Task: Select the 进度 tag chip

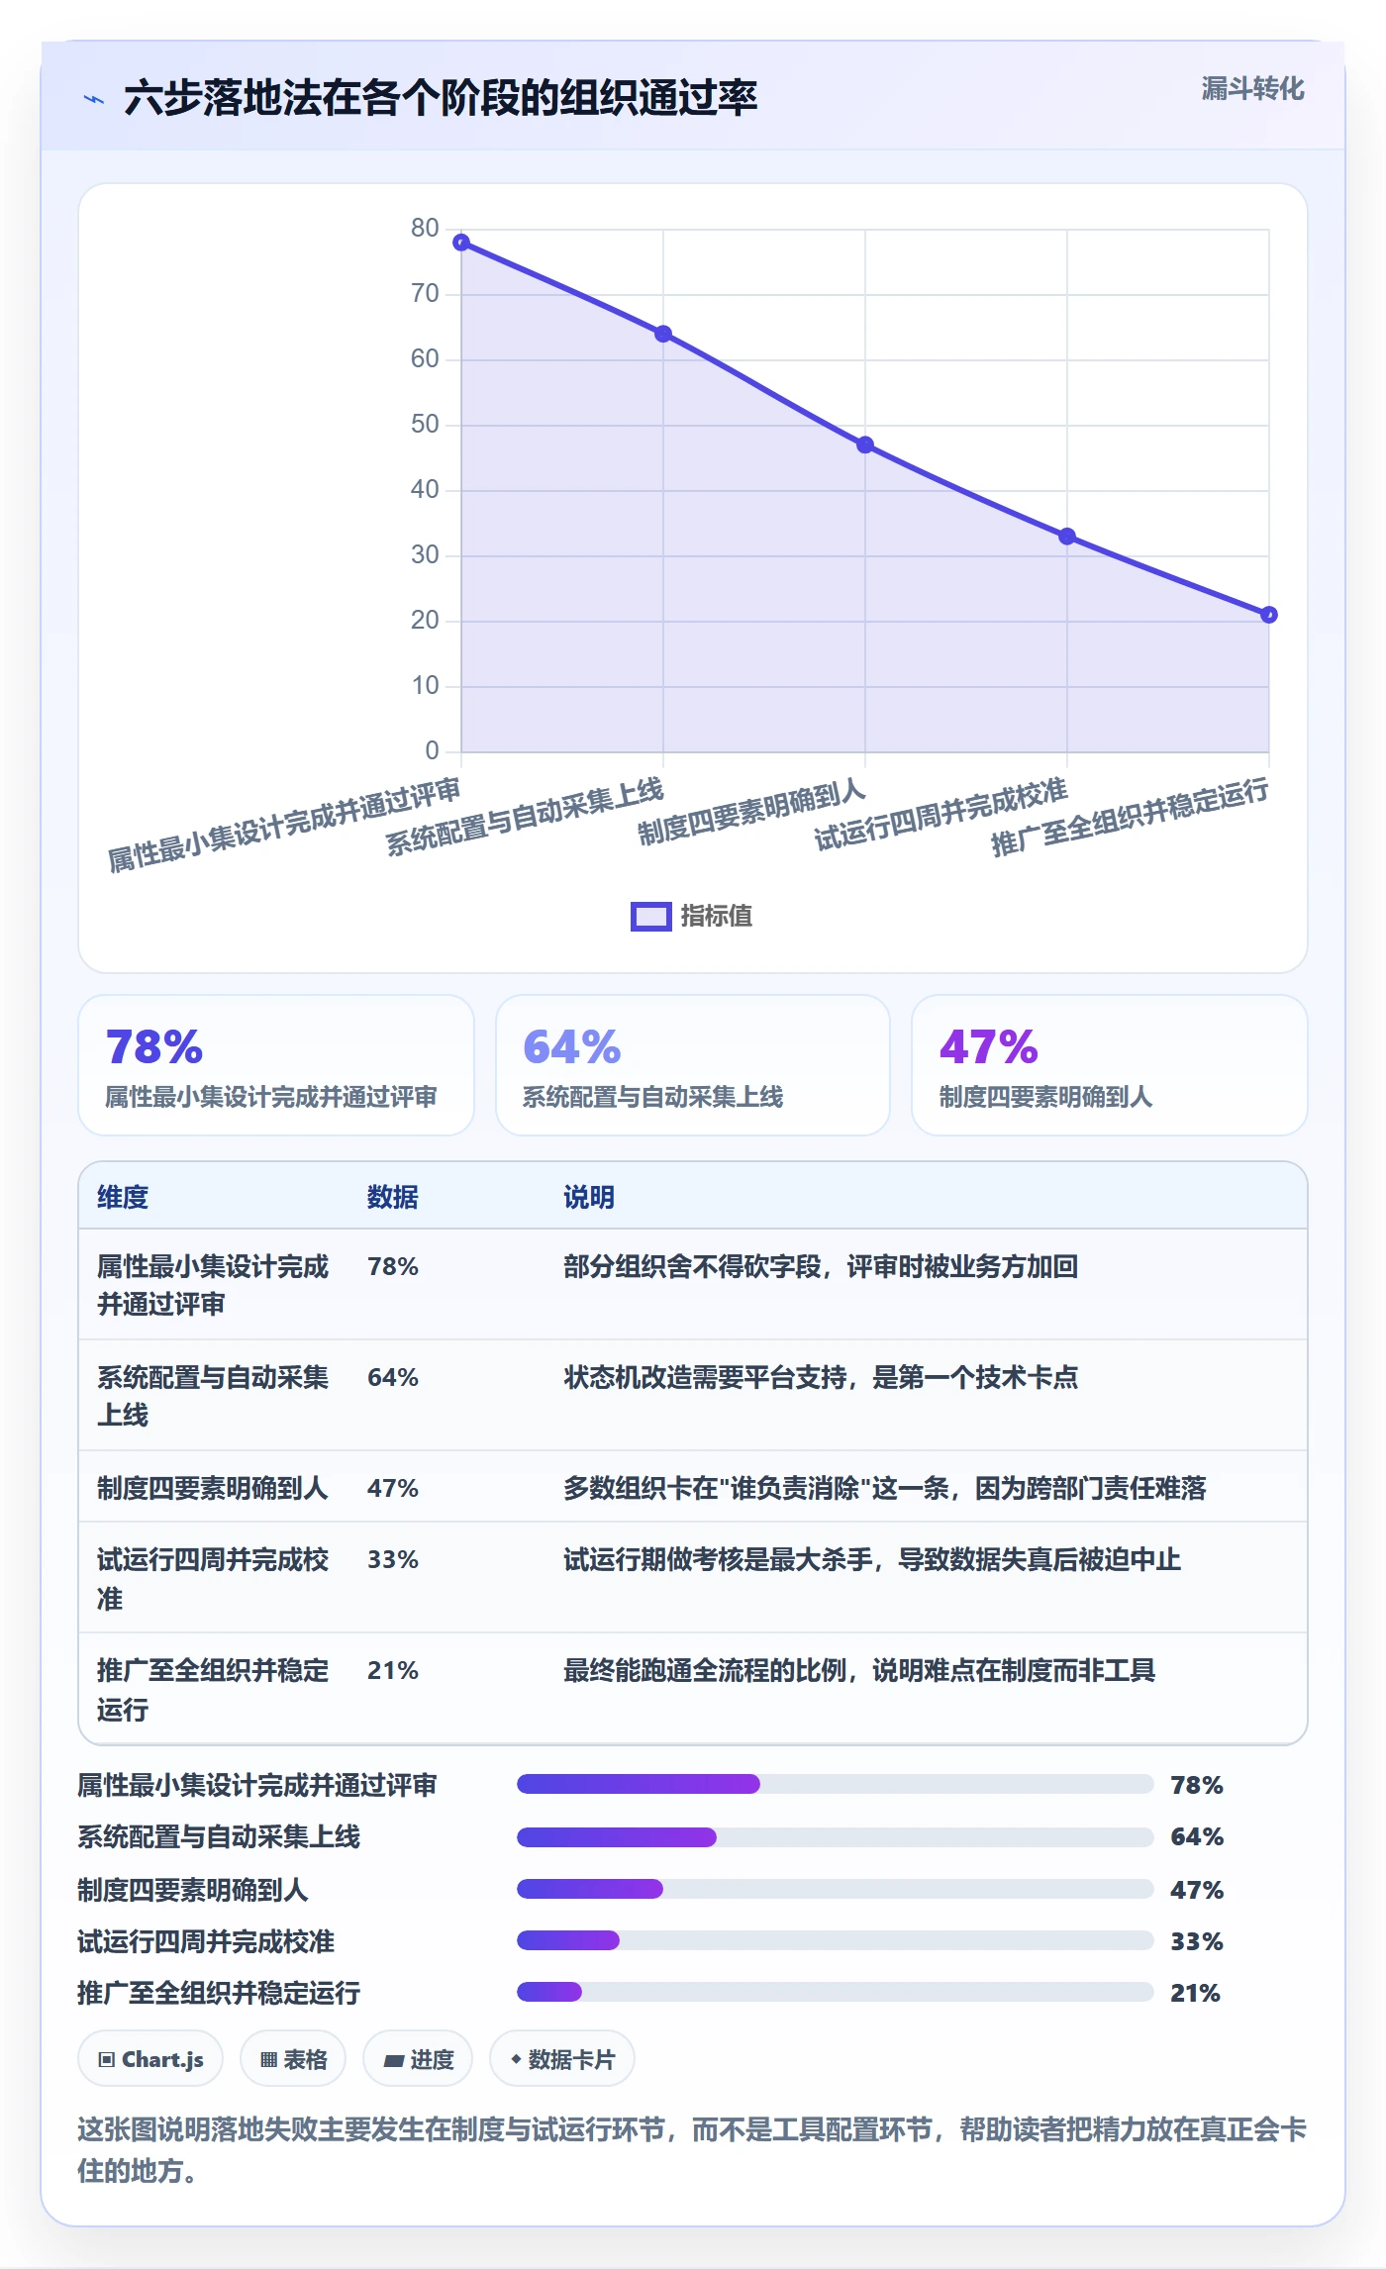Action: [418, 2059]
